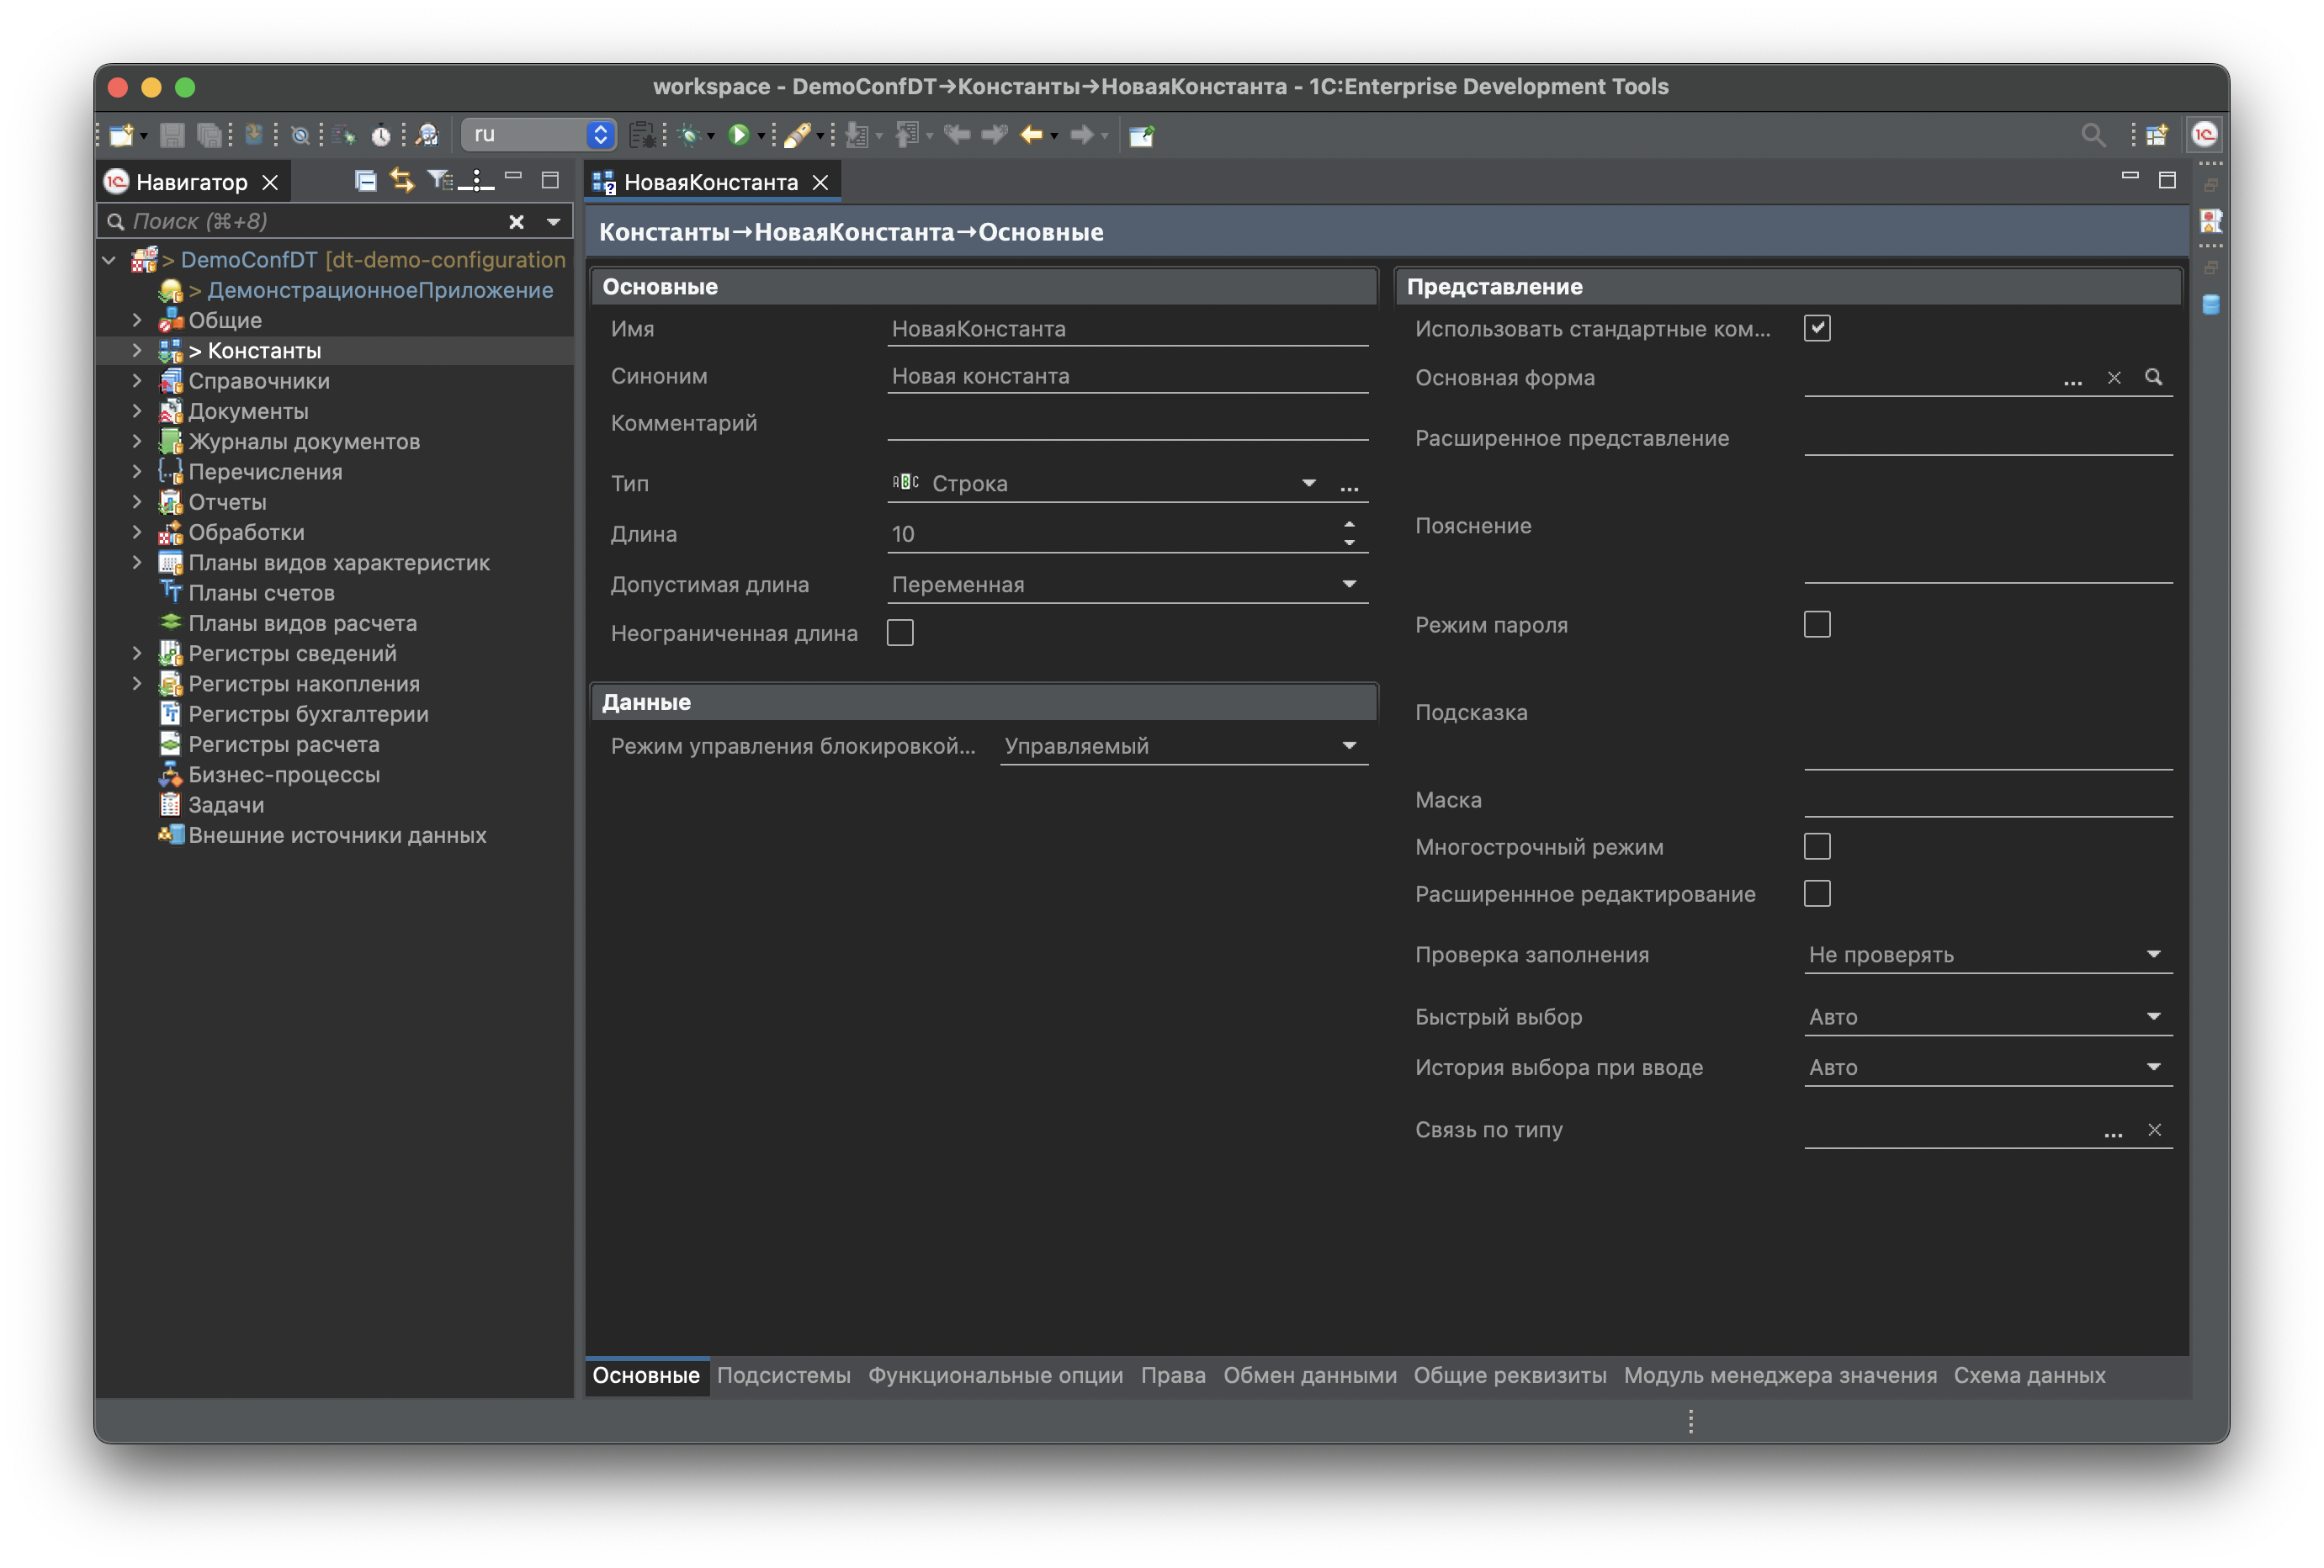The height and width of the screenshot is (1568, 2324).
Task: Click search icon in Основная форма field
Action: tap(2153, 378)
